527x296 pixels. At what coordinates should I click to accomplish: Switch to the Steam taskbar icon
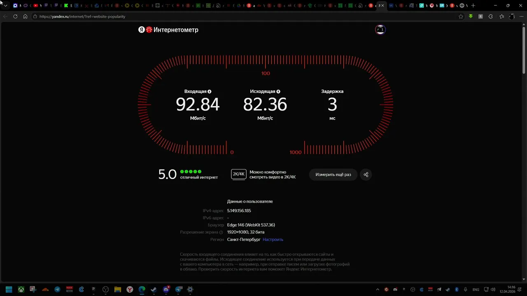154,289
